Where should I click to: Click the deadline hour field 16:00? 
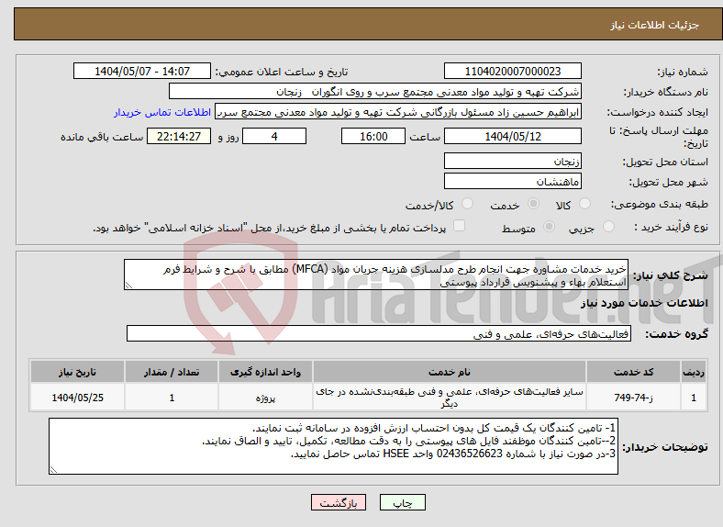click(373, 136)
